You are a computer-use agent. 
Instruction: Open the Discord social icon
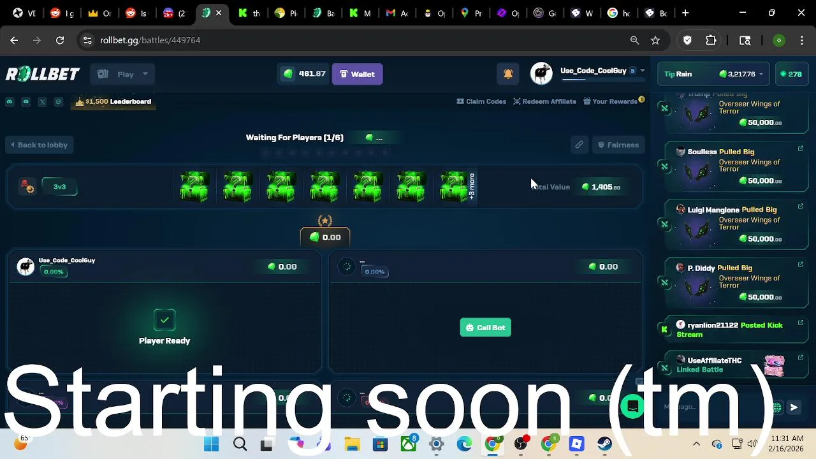[10, 101]
